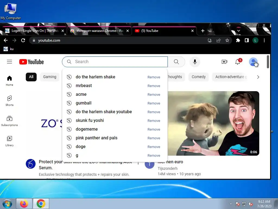
Task: Click the magnifier search button
Action: (176, 62)
